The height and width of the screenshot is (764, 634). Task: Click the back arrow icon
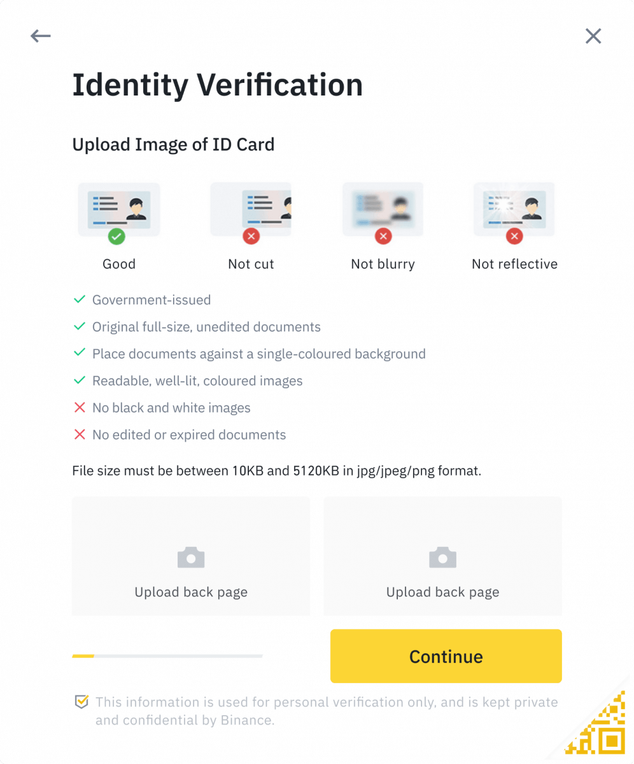[x=40, y=36]
